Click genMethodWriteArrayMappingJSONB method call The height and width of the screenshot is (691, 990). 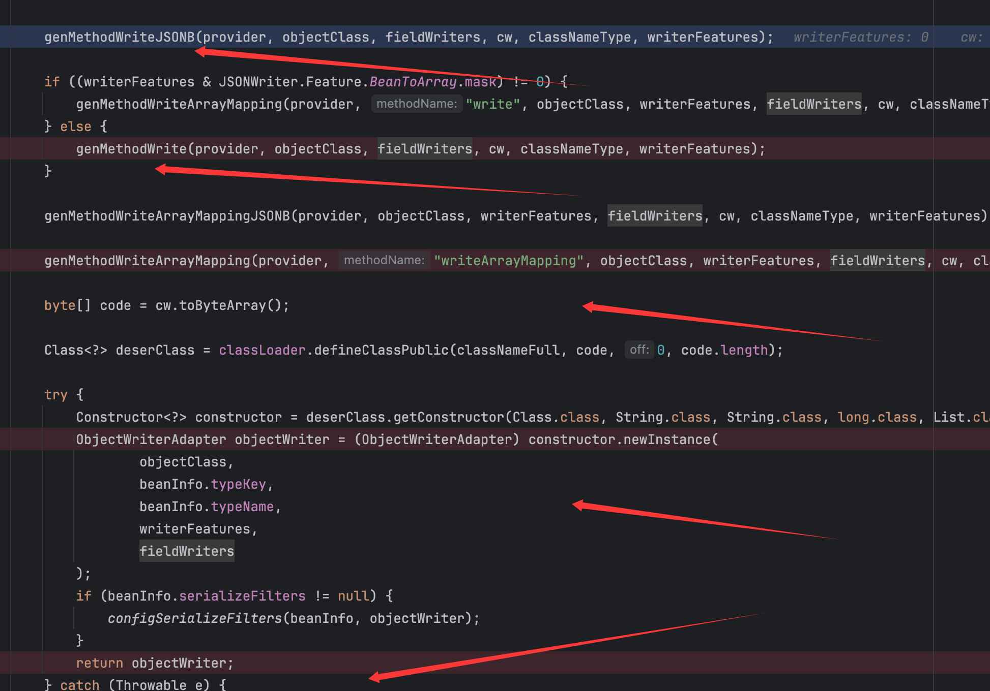click(167, 216)
